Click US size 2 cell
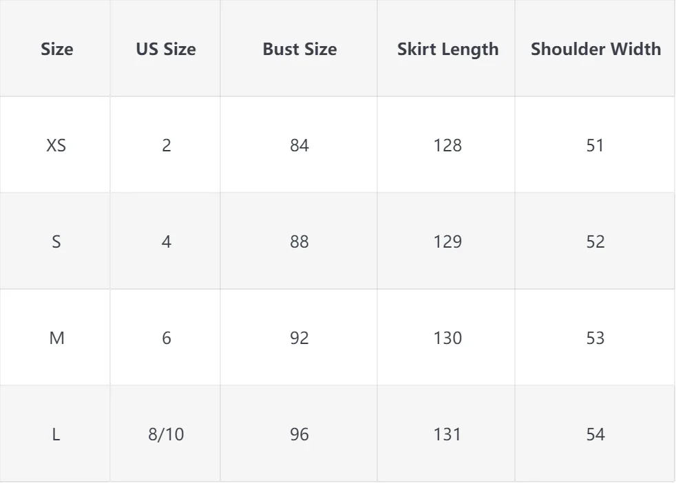This screenshot has width=676, height=483. pos(166,146)
